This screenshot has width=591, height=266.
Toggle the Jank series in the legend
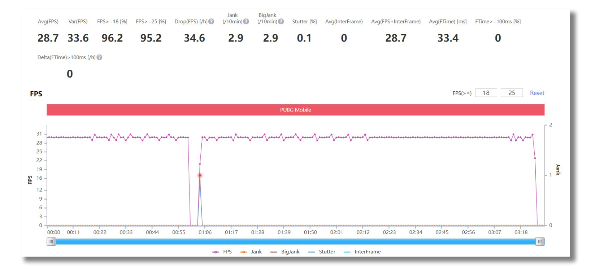click(251, 252)
